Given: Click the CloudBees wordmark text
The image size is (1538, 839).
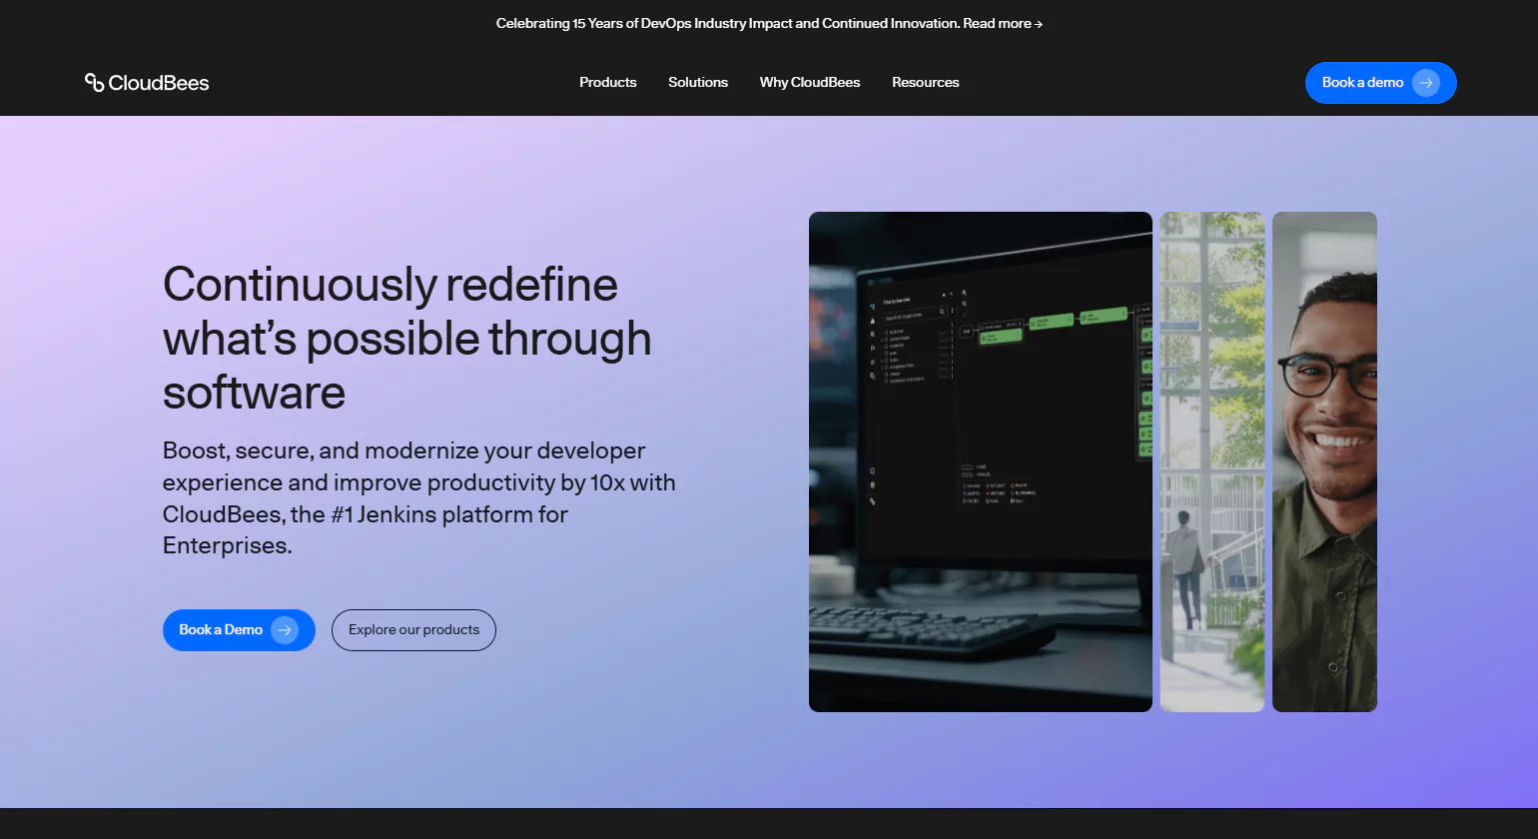Looking at the screenshot, I should click(159, 83).
